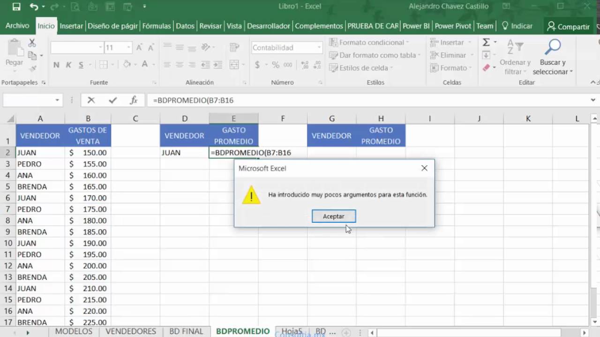
Task: Open Formato condicional dropdown
Action: click(370, 43)
